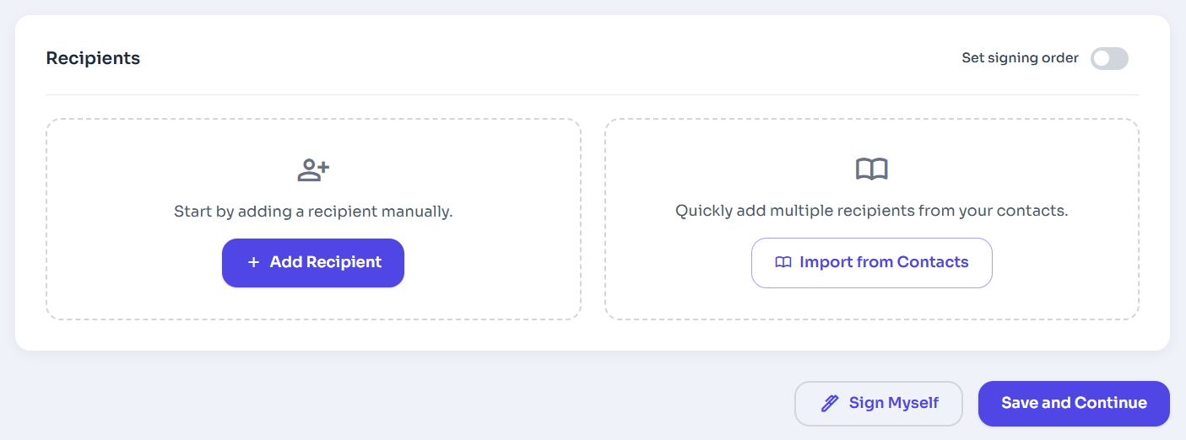This screenshot has width=1186, height=440.
Task: Click the book icon on Import button
Action: pos(783,263)
